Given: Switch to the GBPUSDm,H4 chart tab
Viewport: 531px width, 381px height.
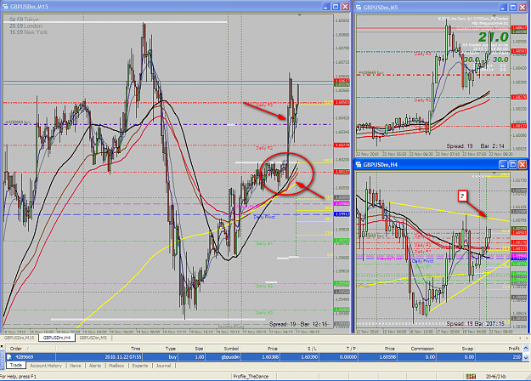Looking at the screenshot, I should [x=57, y=338].
